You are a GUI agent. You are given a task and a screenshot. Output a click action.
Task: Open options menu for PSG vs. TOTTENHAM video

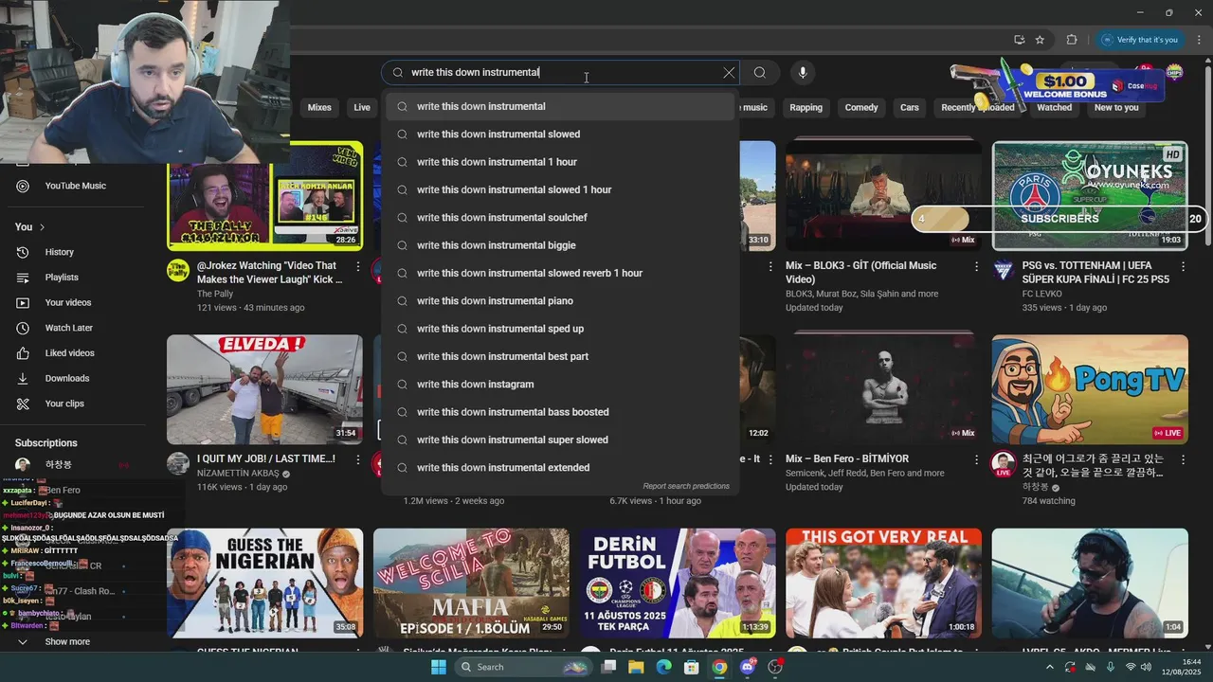click(1183, 267)
